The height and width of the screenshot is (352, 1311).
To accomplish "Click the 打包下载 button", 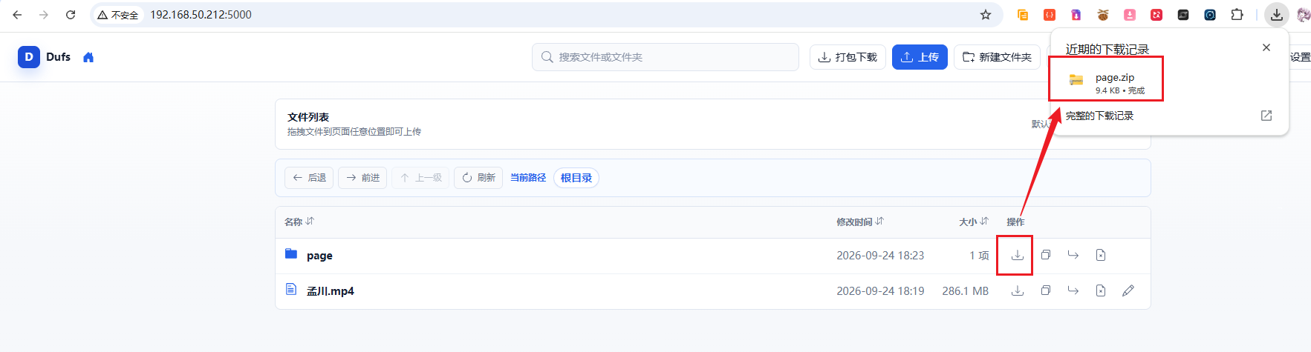I will pos(848,57).
